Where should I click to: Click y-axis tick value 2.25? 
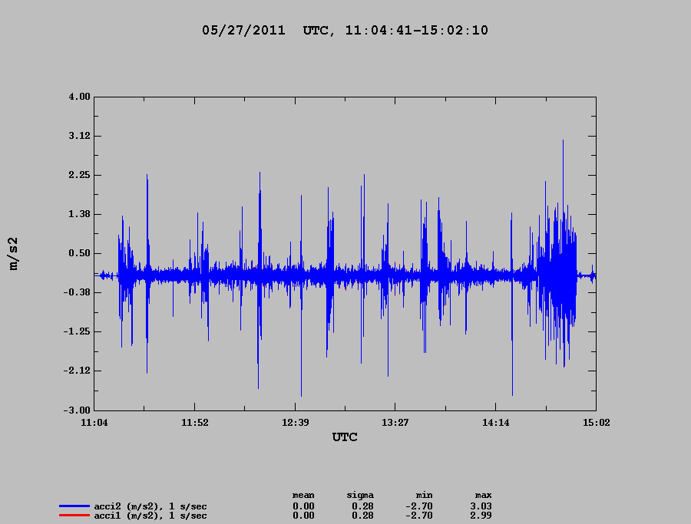click(79, 175)
